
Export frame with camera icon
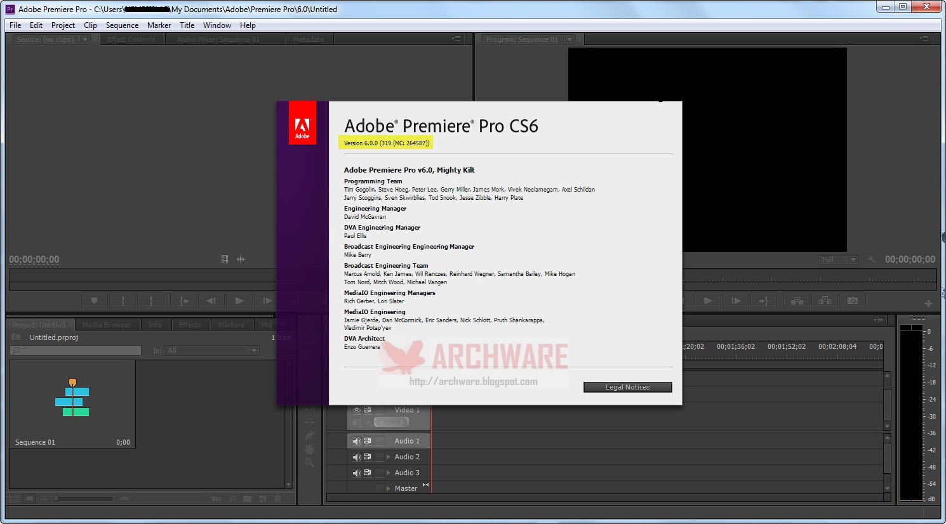point(853,301)
